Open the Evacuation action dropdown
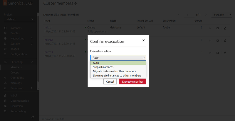235x121 pixels. point(118,58)
